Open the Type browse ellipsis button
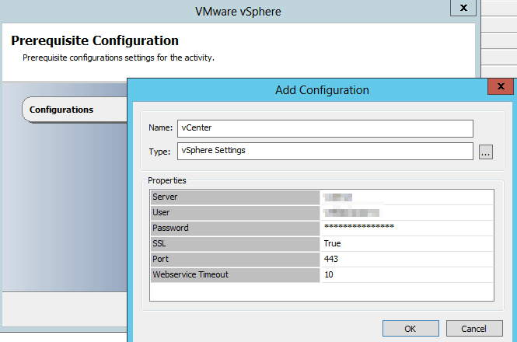517x342 pixels. coord(486,152)
